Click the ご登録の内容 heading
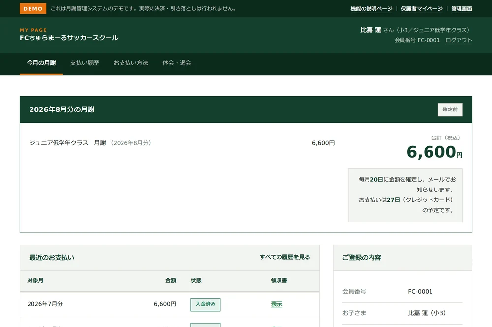 click(x=362, y=258)
